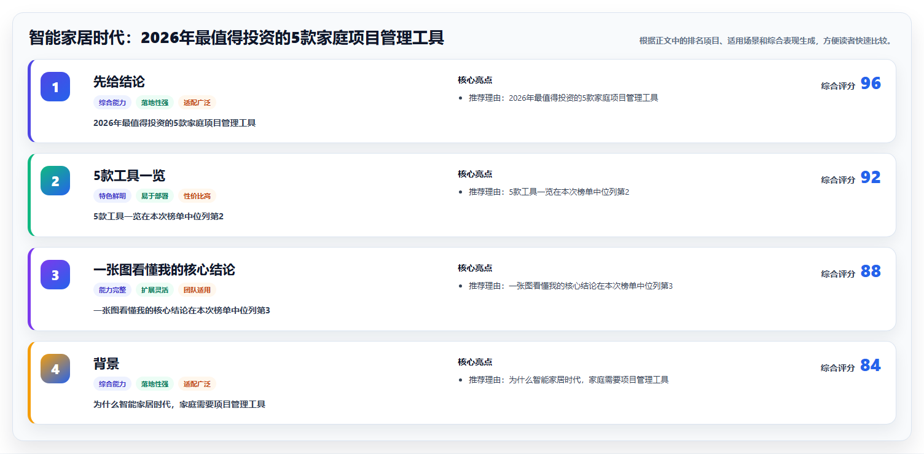
Task: Click the rank 2 number badge
Action: pos(55,181)
